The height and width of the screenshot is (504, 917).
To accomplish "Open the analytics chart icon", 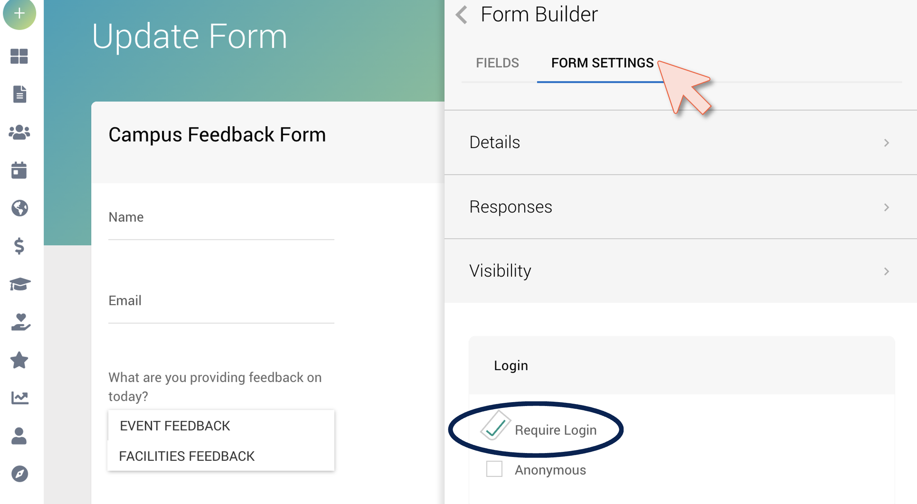I will (20, 398).
